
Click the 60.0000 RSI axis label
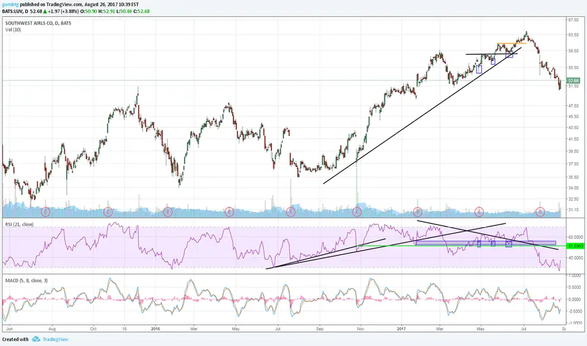pos(576,237)
